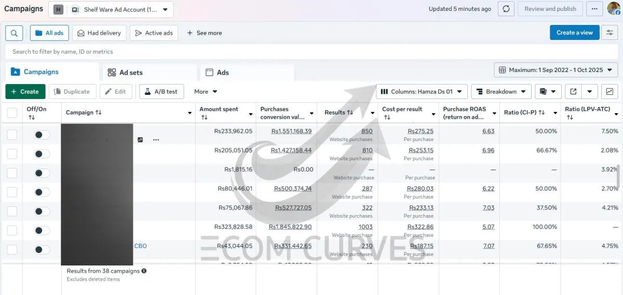Open the Campaign column header dropdown arrow
The image size is (623, 295).
pyautogui.click(x=189, y=113)
